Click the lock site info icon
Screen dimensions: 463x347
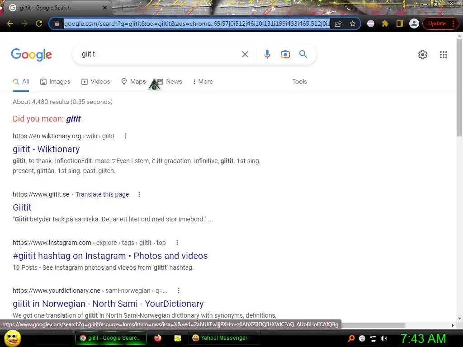[x=57, y=23]
